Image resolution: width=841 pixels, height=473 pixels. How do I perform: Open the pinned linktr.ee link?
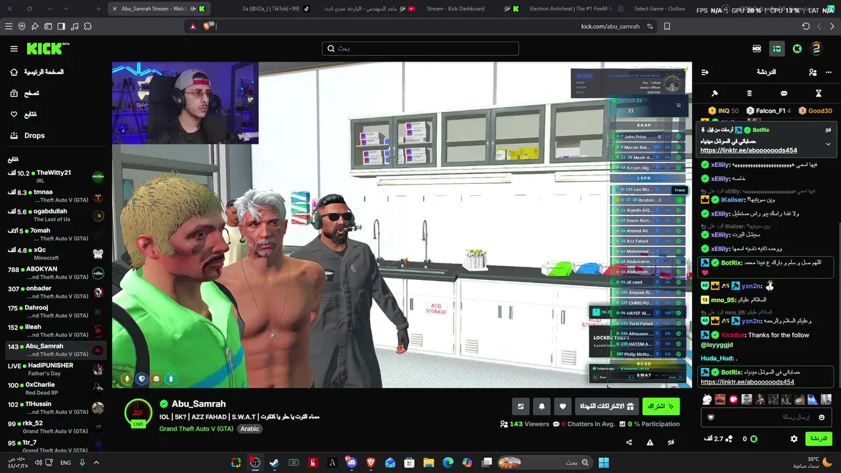[748, 150]
